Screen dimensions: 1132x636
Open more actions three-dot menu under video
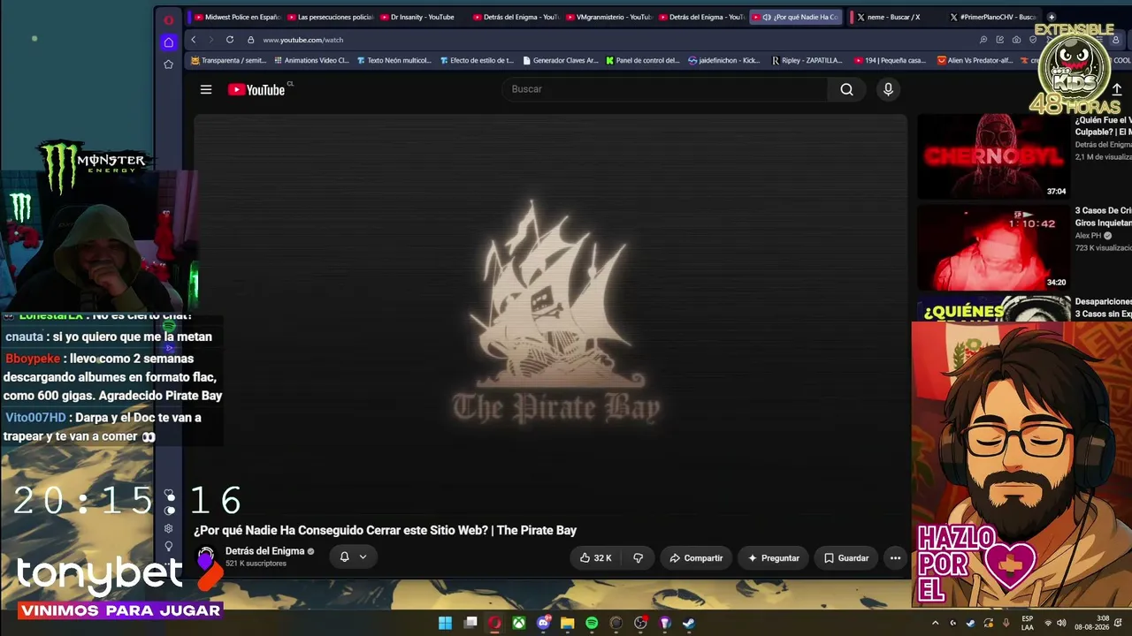point(895,558)
